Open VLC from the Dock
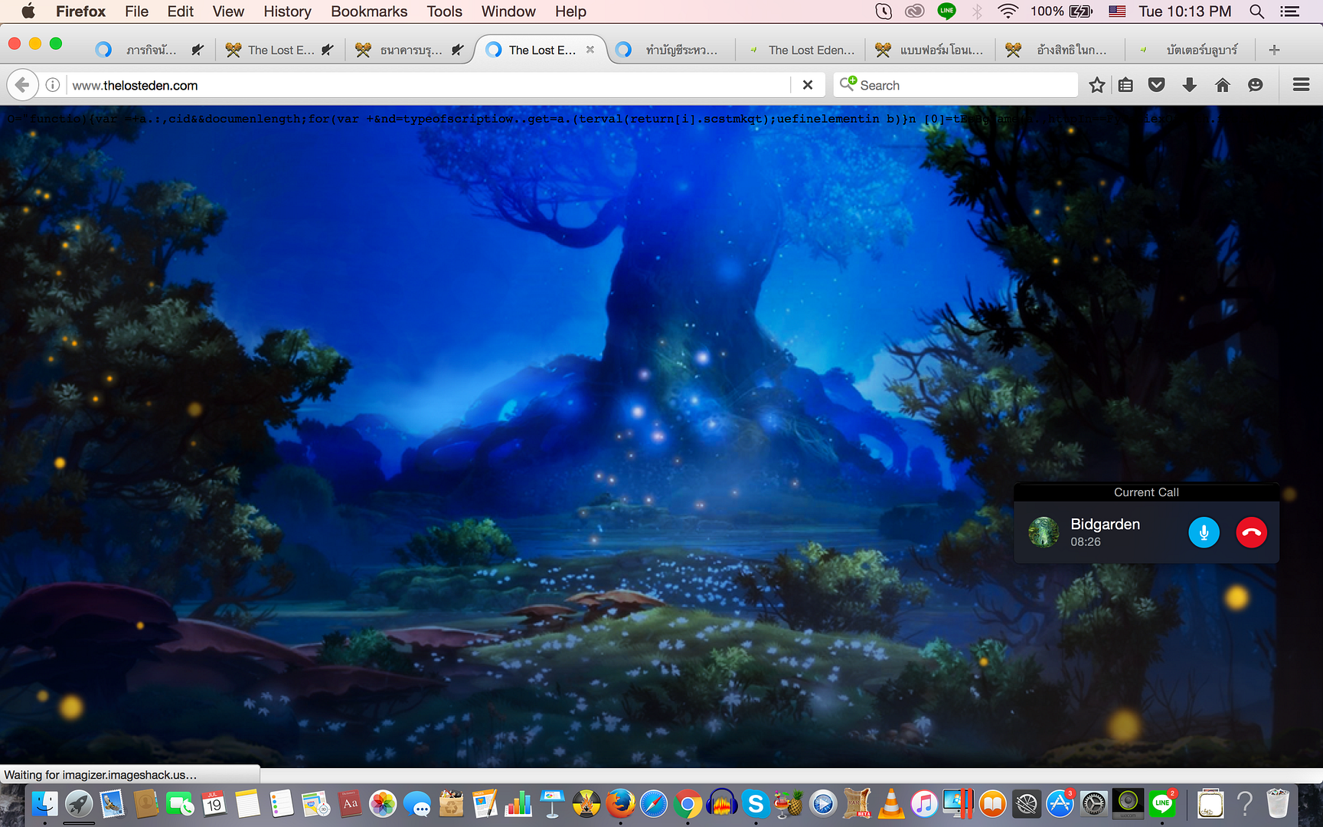 (x=890, y=804)
